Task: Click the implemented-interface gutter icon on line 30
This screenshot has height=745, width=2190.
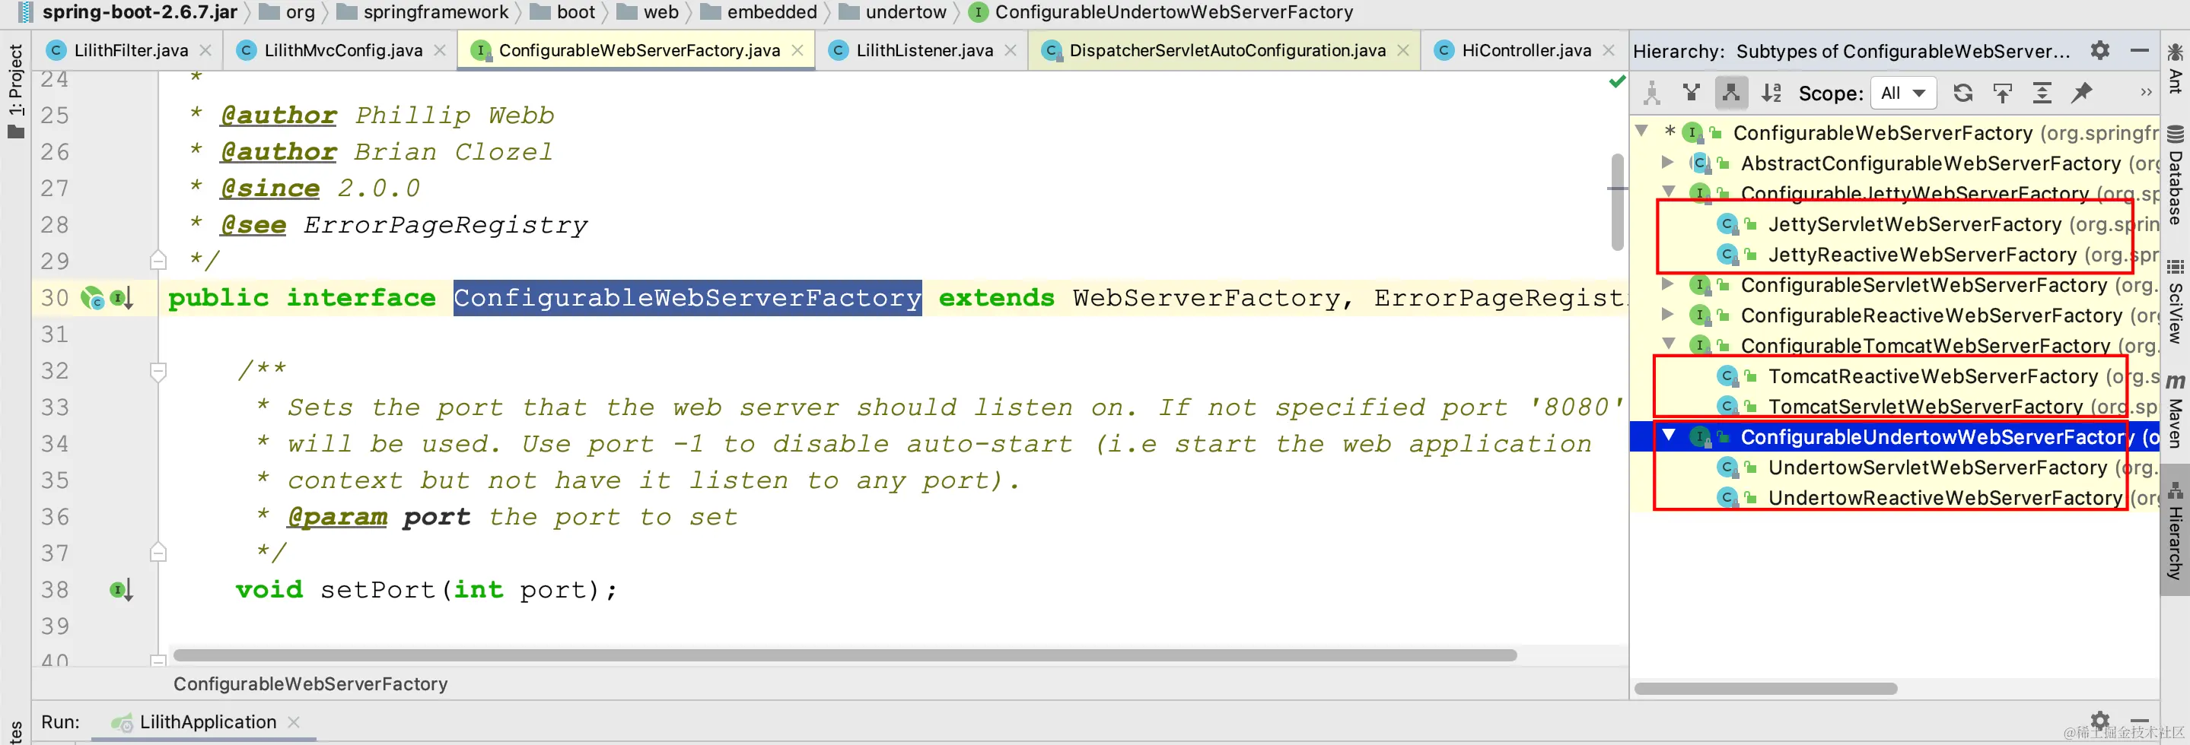Action: 122,298
